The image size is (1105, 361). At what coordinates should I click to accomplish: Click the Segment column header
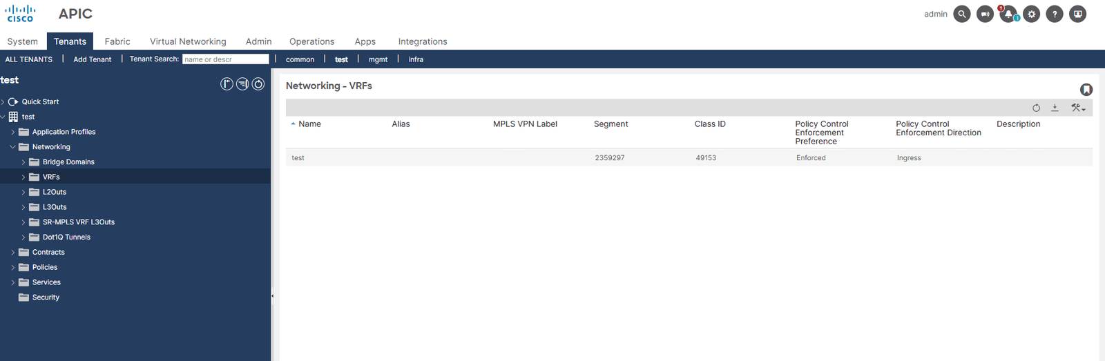(x=611, y=124)
